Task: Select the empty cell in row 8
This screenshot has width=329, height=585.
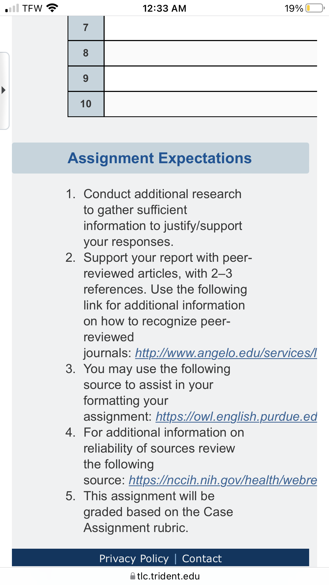Action: click(x=211, y=53)
